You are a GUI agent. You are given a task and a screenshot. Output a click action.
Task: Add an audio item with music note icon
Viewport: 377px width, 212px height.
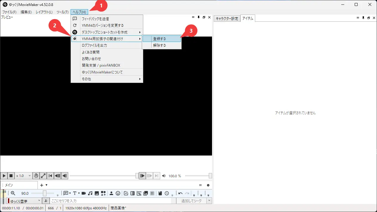[90, 193]
